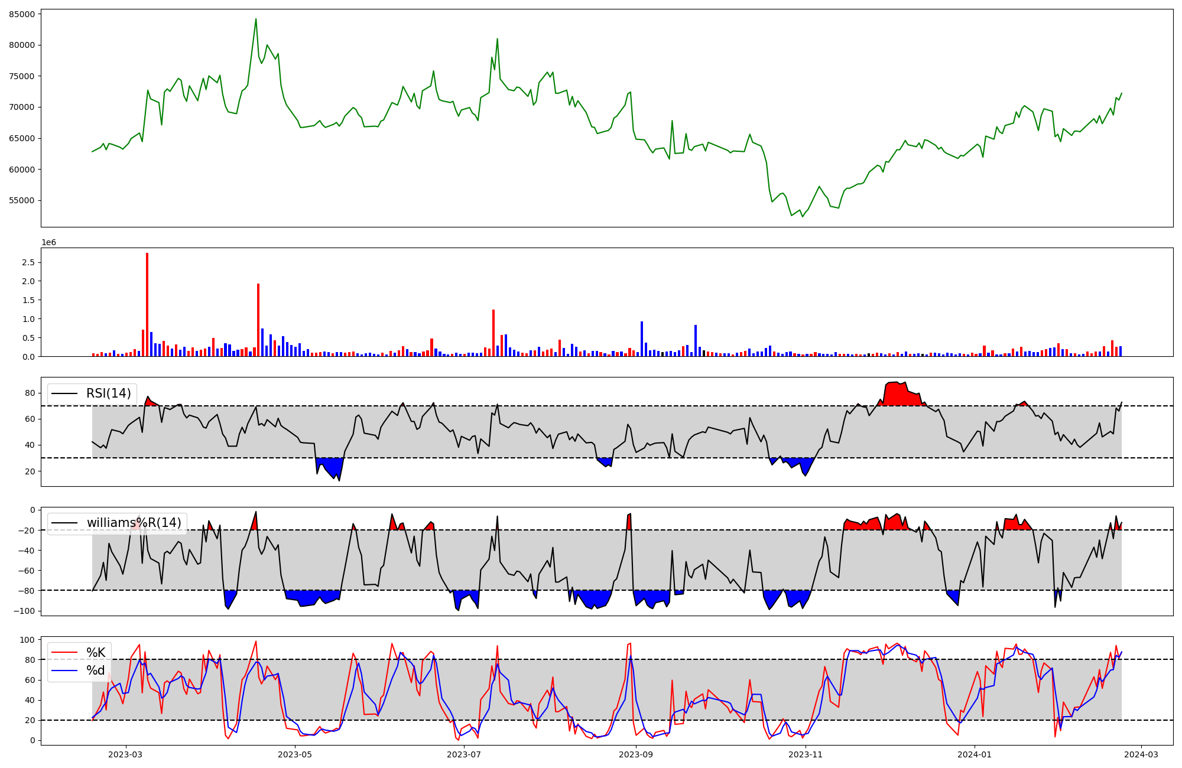Screen dimensions: 1182x768
Task: Click the 2023-11 x-axis date label
Action: (806, 754)
